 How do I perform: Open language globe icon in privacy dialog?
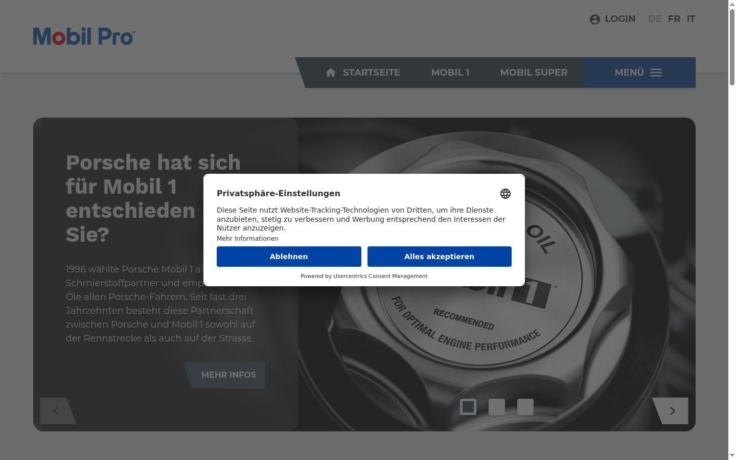[505, 194]
